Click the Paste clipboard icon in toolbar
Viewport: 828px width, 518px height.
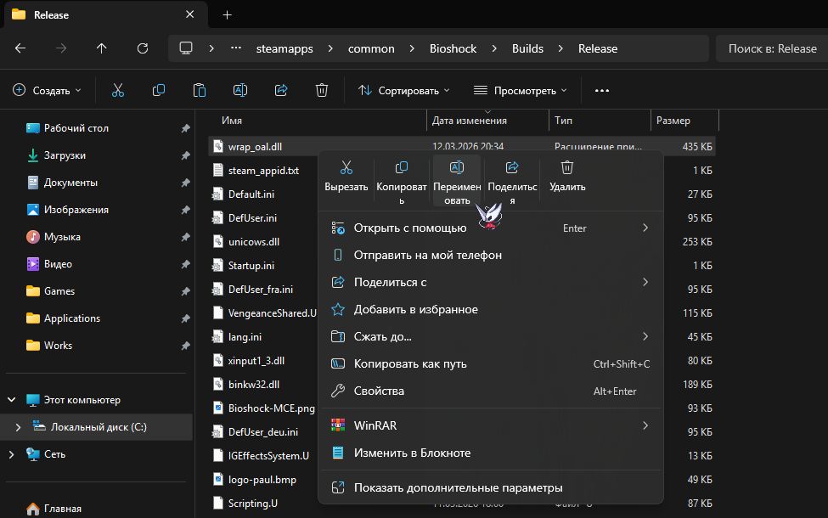pyautogui.click(x=199, y=90)
